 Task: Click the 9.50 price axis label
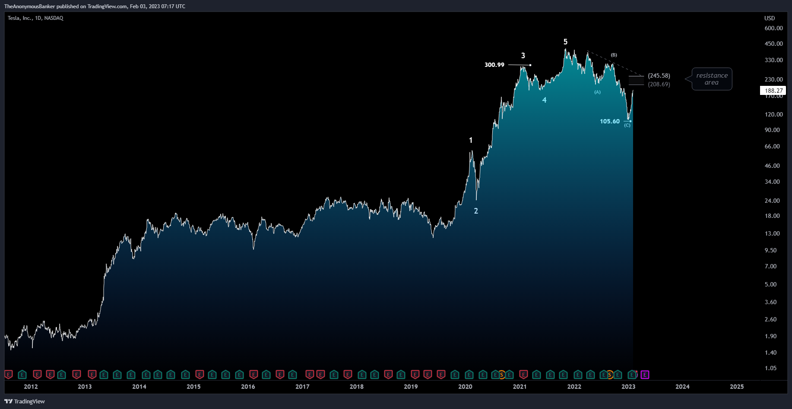point(770,250)
